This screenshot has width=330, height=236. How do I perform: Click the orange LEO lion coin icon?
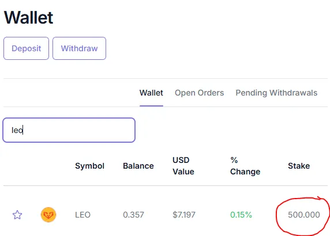[48, 215]
